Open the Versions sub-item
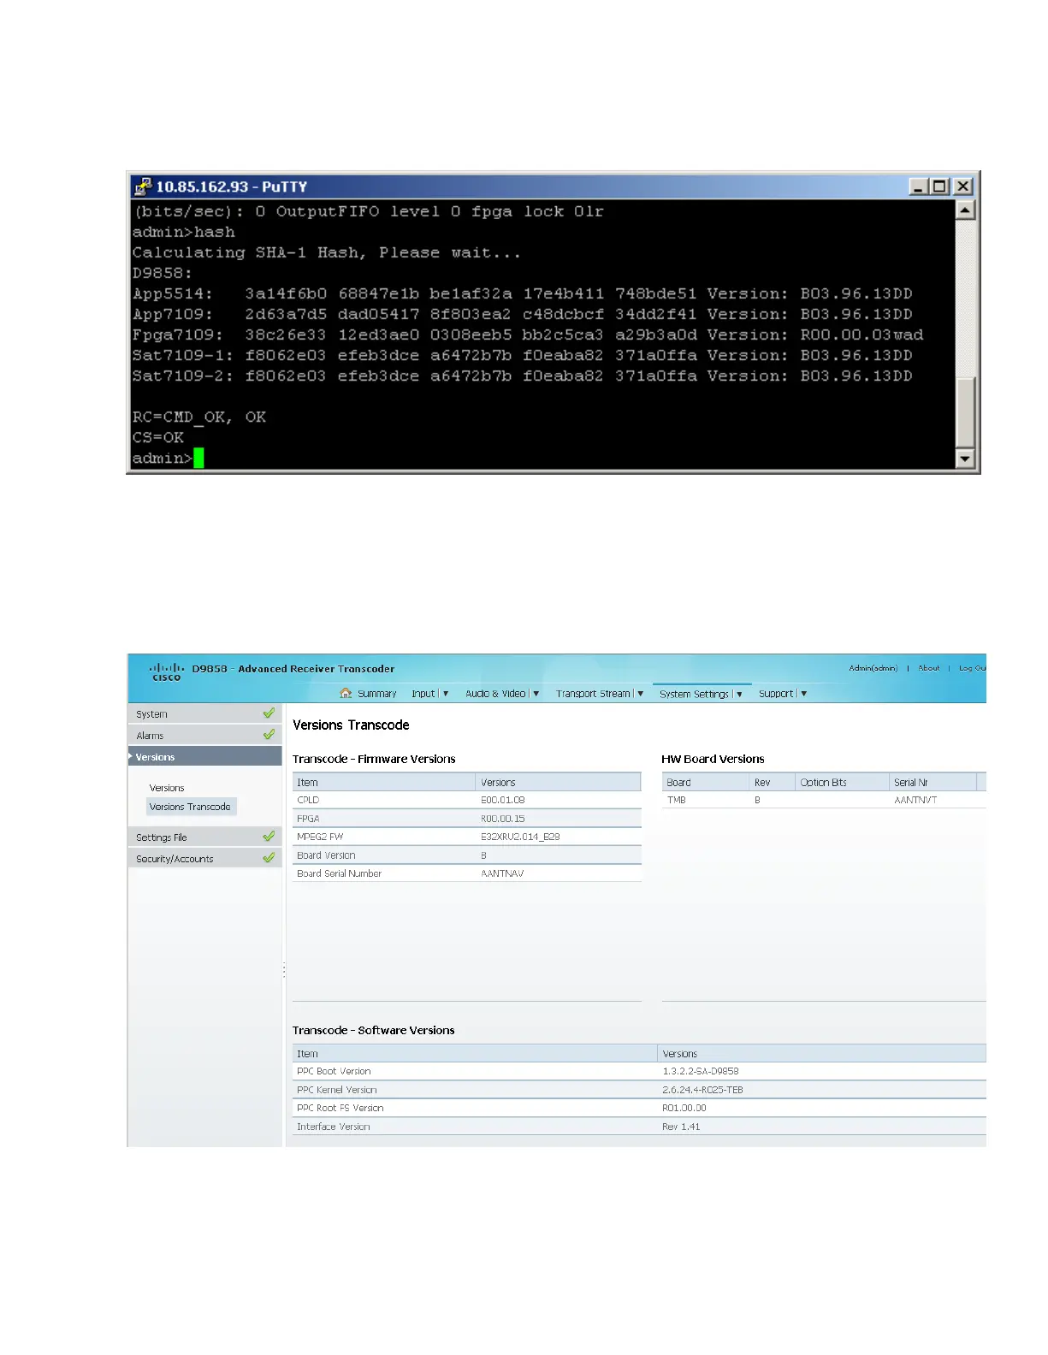The height and width of the screenshot is (1355, 1048). click(167, 788)
